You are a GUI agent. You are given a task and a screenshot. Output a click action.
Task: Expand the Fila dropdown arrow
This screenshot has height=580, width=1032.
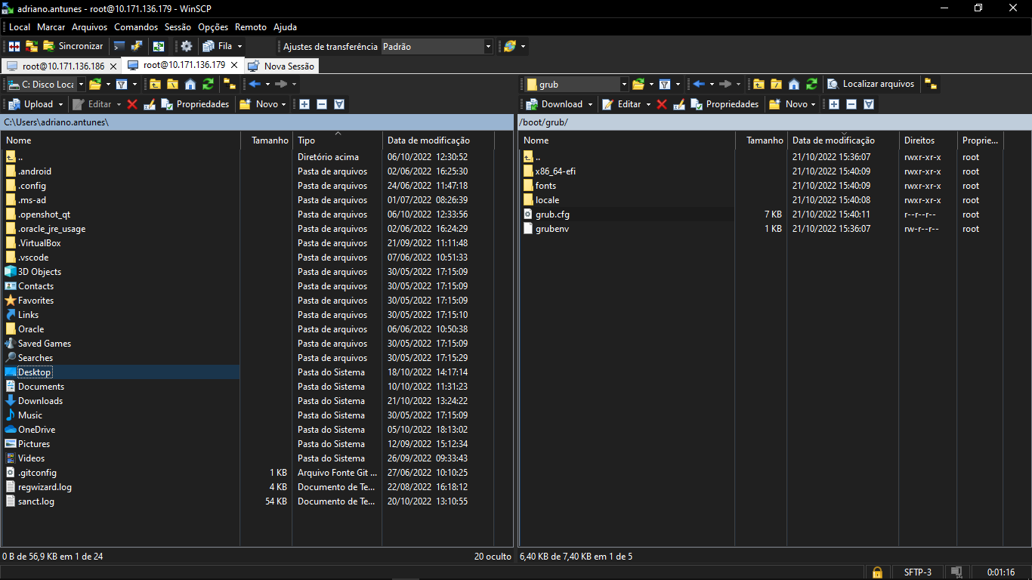[x=239, y=46]
